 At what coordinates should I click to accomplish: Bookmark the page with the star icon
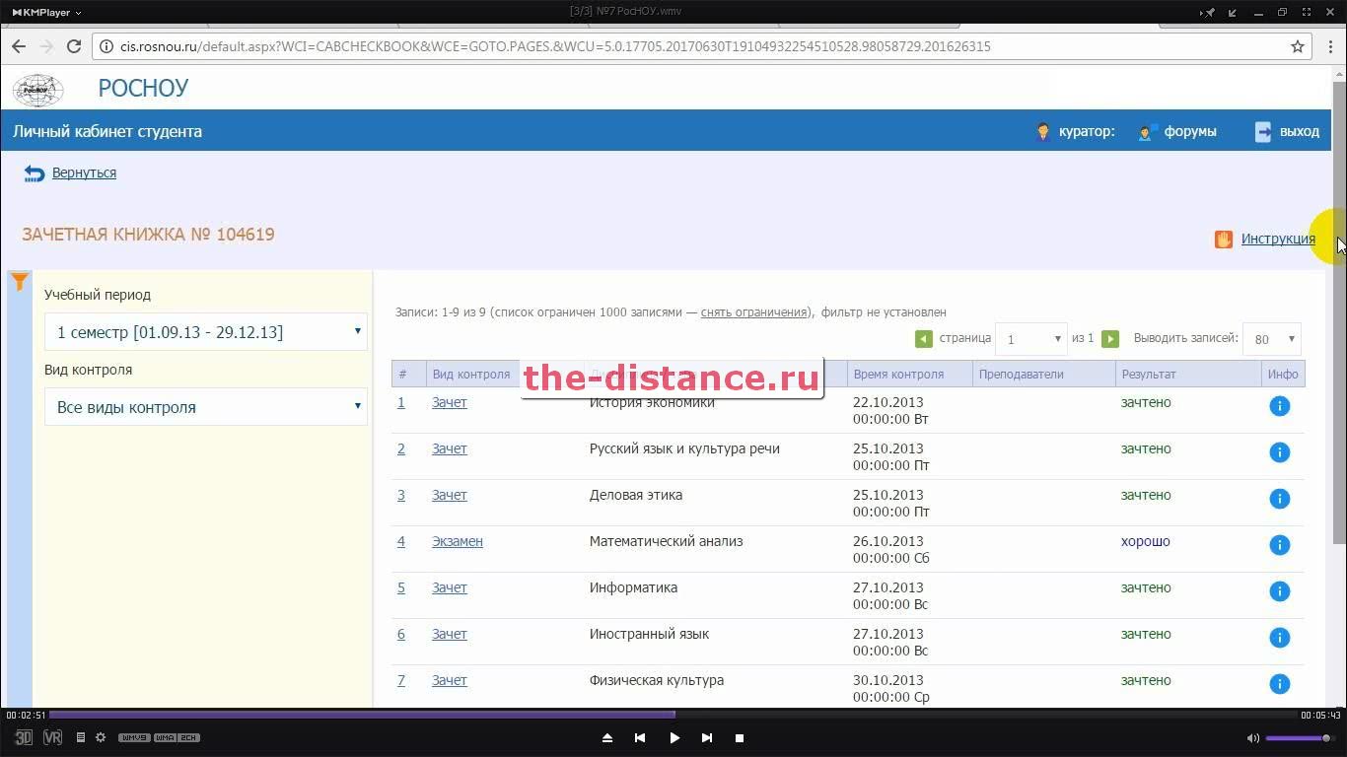1298,46
